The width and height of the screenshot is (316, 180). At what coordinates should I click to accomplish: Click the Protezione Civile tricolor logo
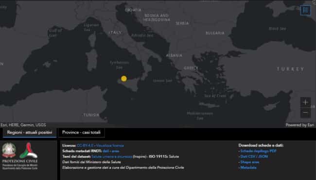click(x=28, y=150)
